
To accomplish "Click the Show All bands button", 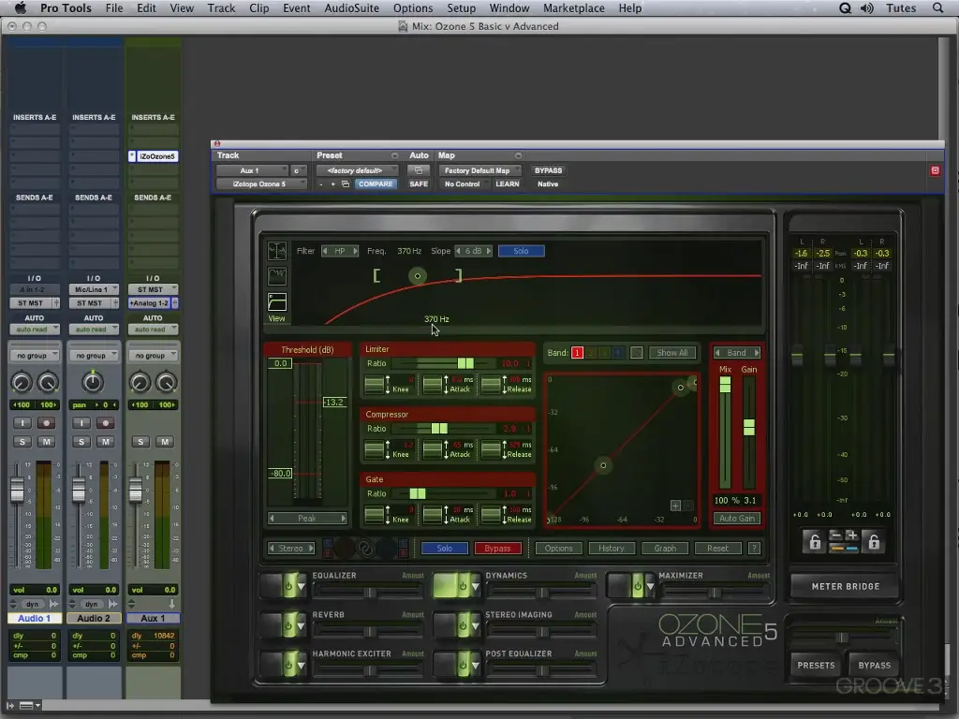I will tap(672, 353).
